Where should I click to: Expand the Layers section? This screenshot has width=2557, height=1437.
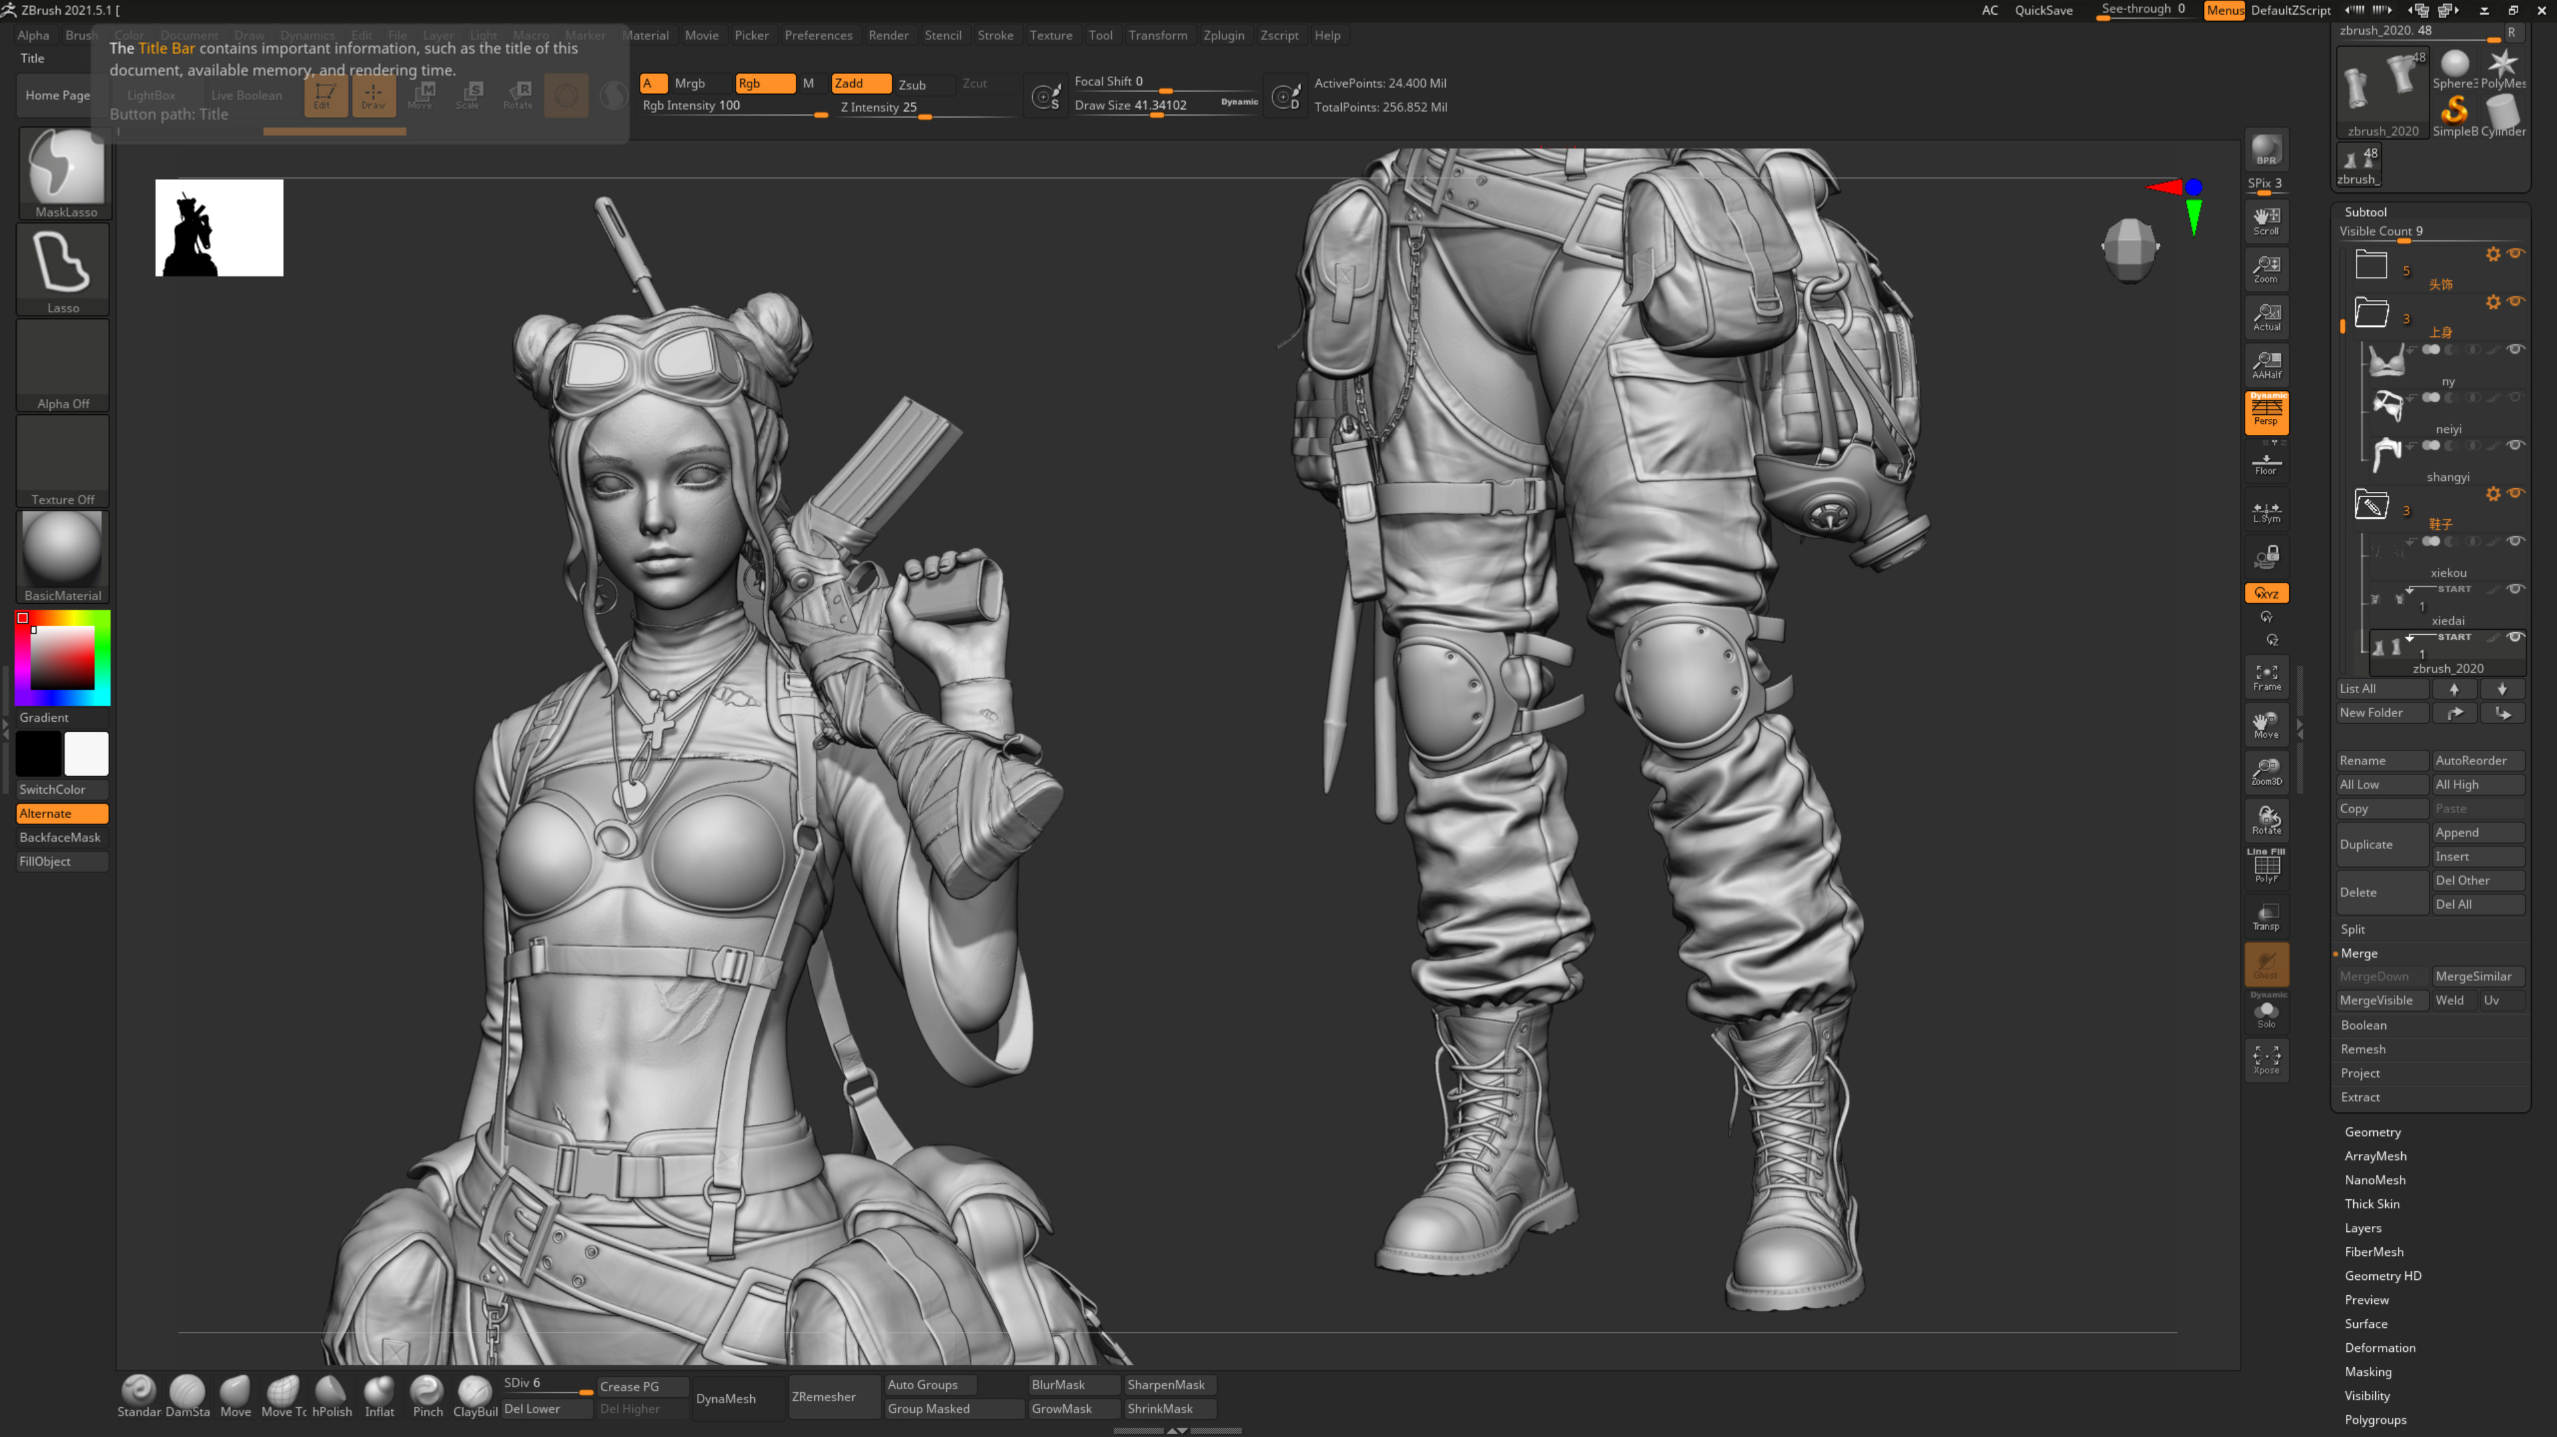2362,1228
